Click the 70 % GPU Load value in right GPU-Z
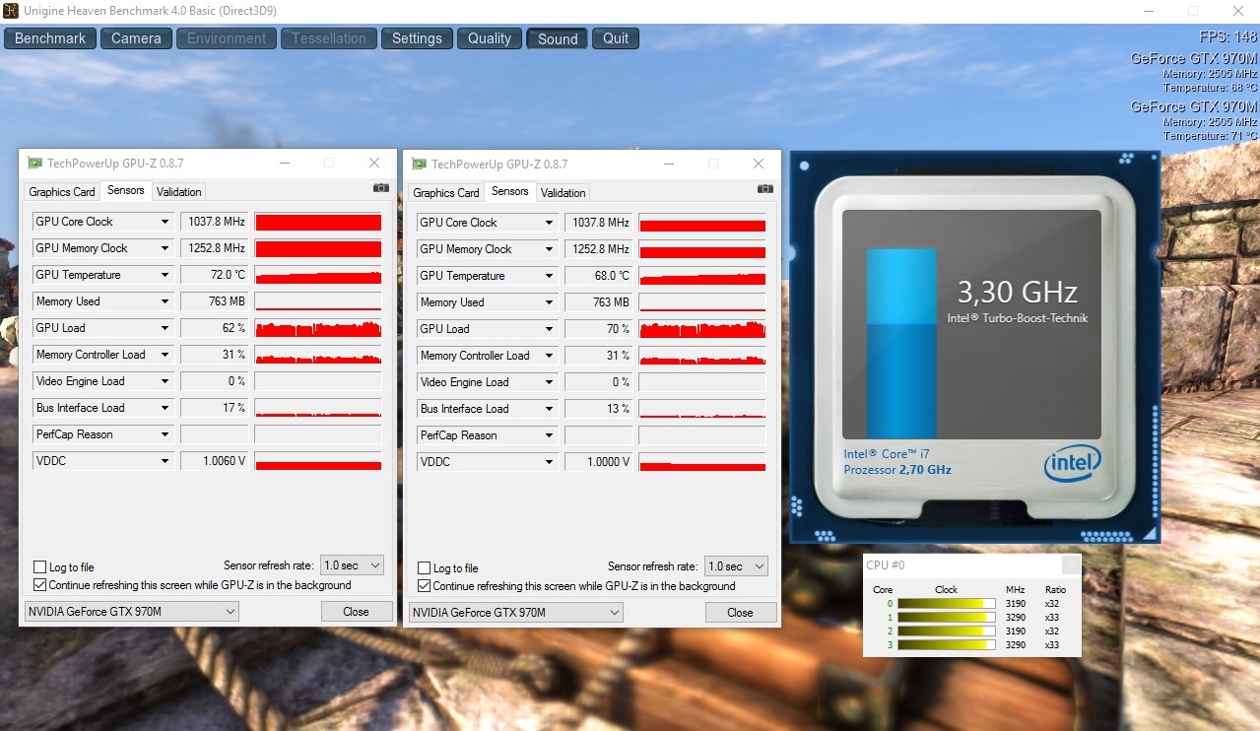Viewport: 1260px width, 731px height. (x=599, y=329)
